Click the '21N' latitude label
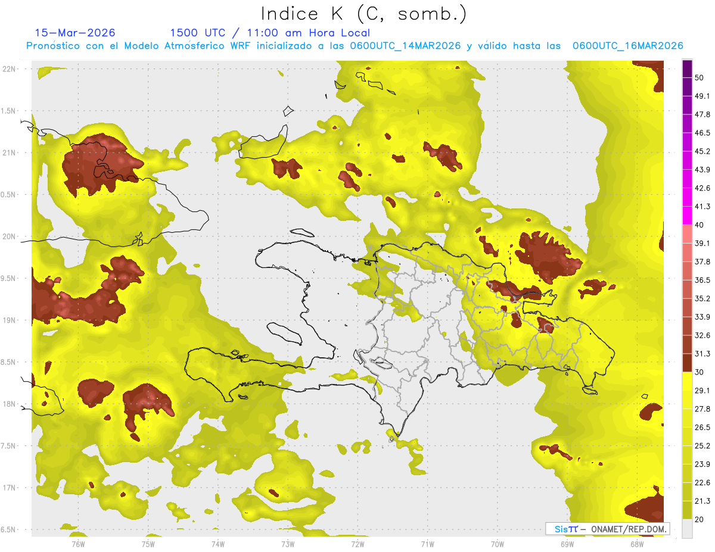 point(9,152)
